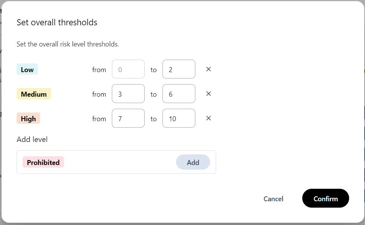Screen dimensions: 365x225
Task: Select the Medium 'from' input with 3
Action: (128, 94)
